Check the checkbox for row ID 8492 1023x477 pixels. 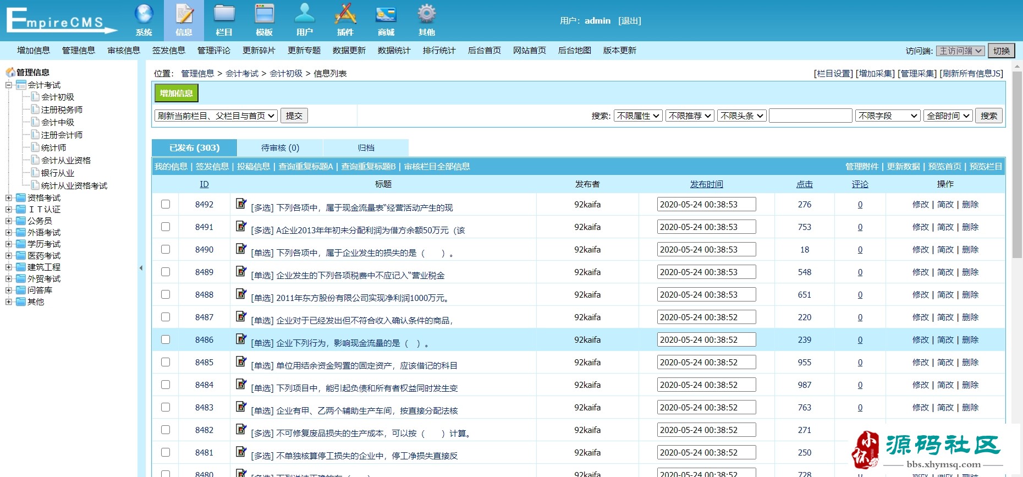click(166, 204)
